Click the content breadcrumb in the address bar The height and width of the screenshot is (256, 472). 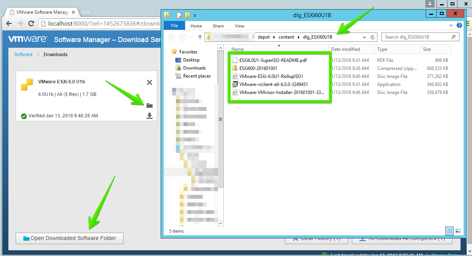286,37
